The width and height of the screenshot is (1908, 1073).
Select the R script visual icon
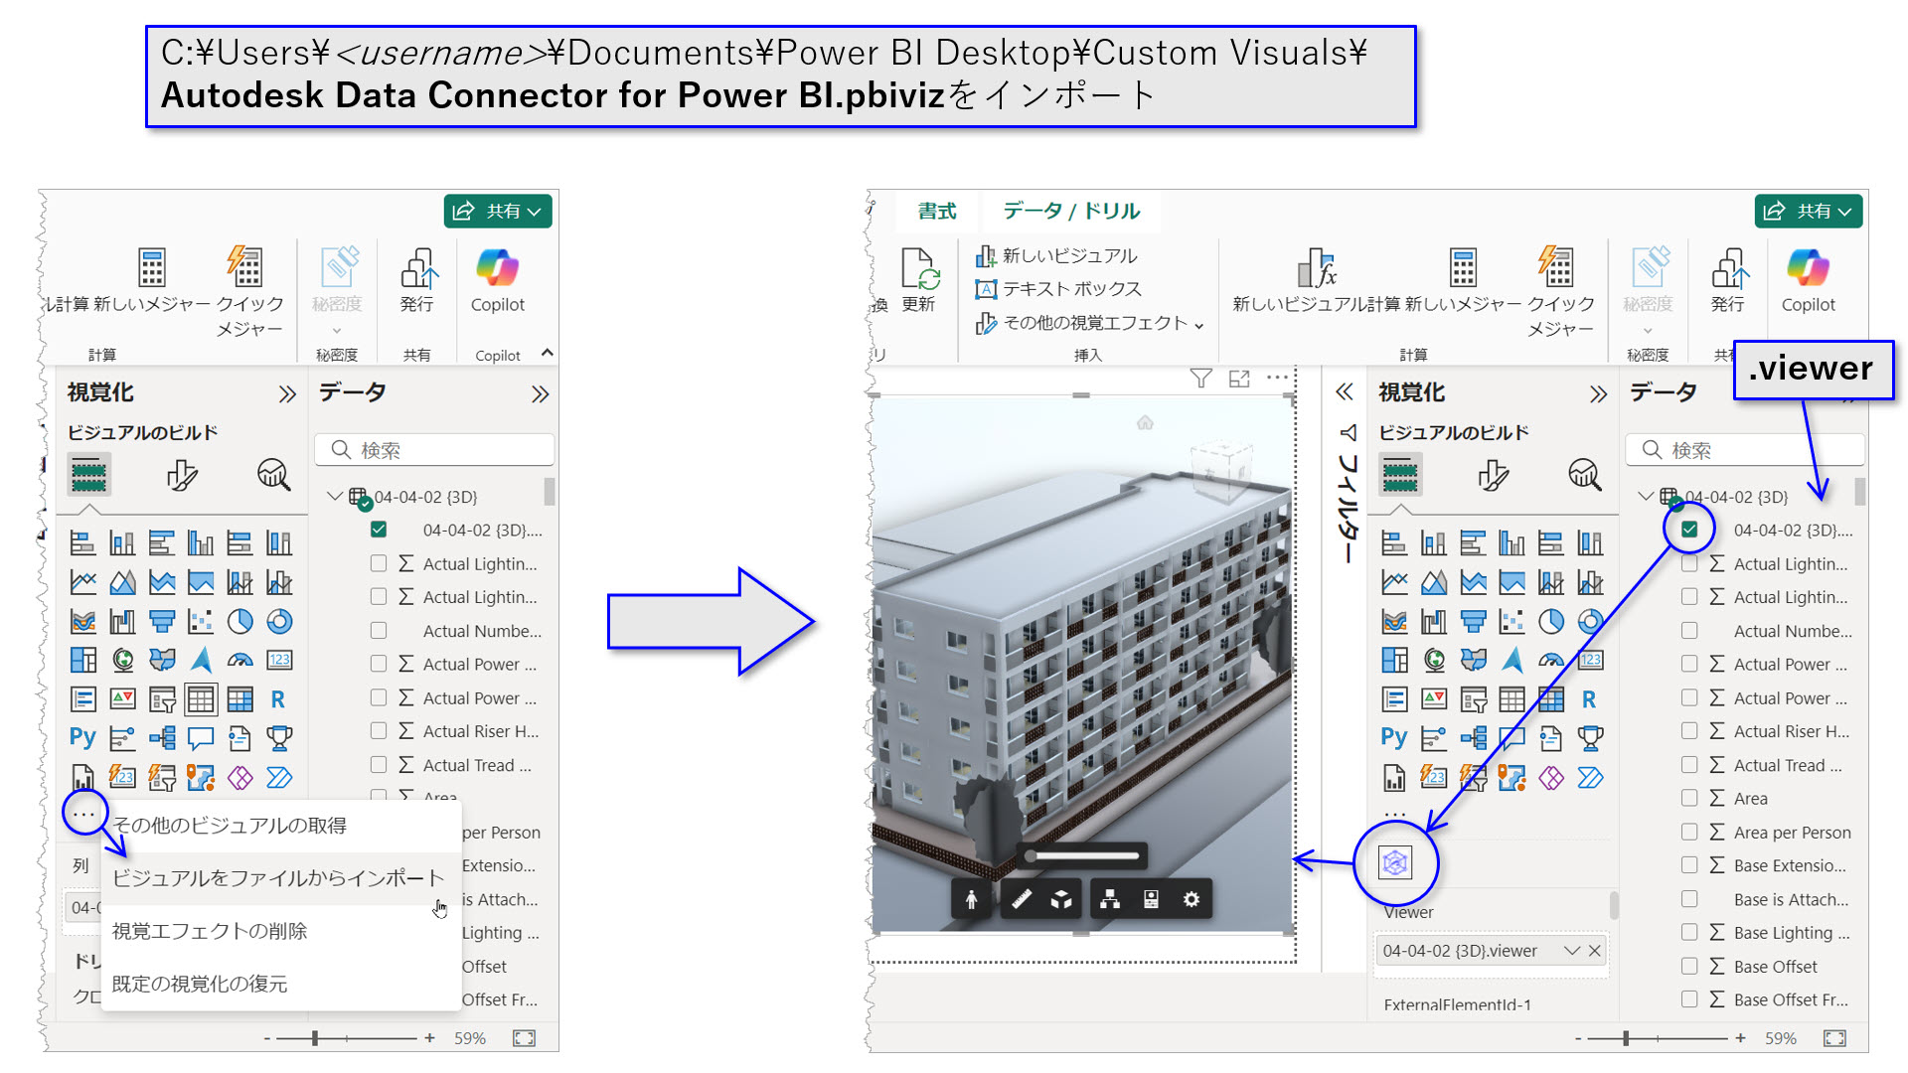coord(280,698)
